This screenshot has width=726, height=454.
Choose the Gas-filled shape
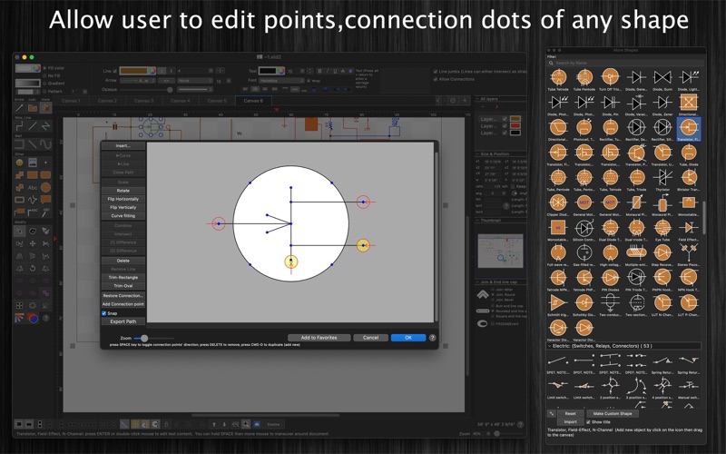point(584,252)
